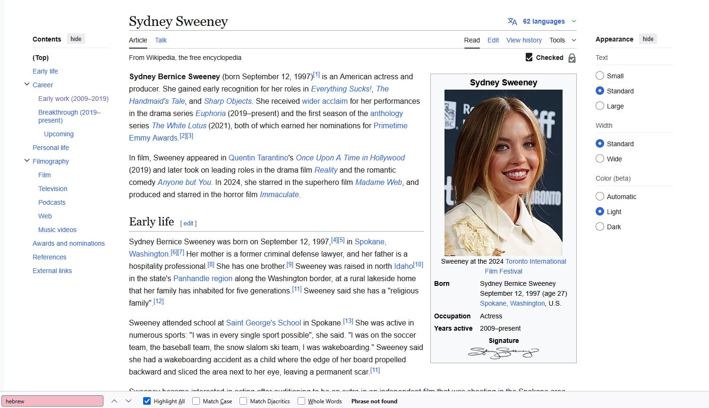Go to Web in contents
Image resolution: width=709 pixels, height=408 pixels.
coord(45,216)
